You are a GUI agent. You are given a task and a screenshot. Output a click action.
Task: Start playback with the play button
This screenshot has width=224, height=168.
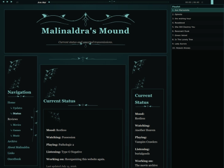point(7,2)
